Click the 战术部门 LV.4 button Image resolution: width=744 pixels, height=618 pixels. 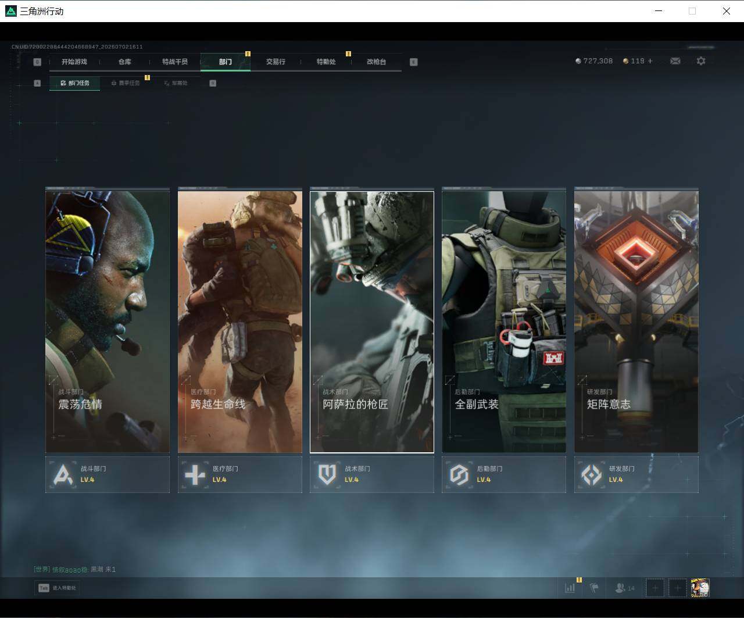coord(372,474)
